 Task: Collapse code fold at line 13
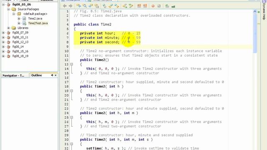pos(72,64)
